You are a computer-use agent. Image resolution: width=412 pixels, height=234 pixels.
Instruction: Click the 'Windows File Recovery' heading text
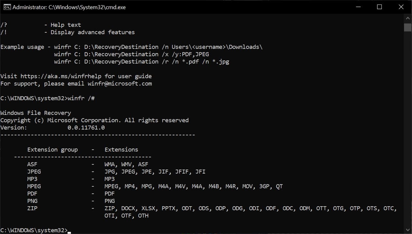click(x=35, y=113)
